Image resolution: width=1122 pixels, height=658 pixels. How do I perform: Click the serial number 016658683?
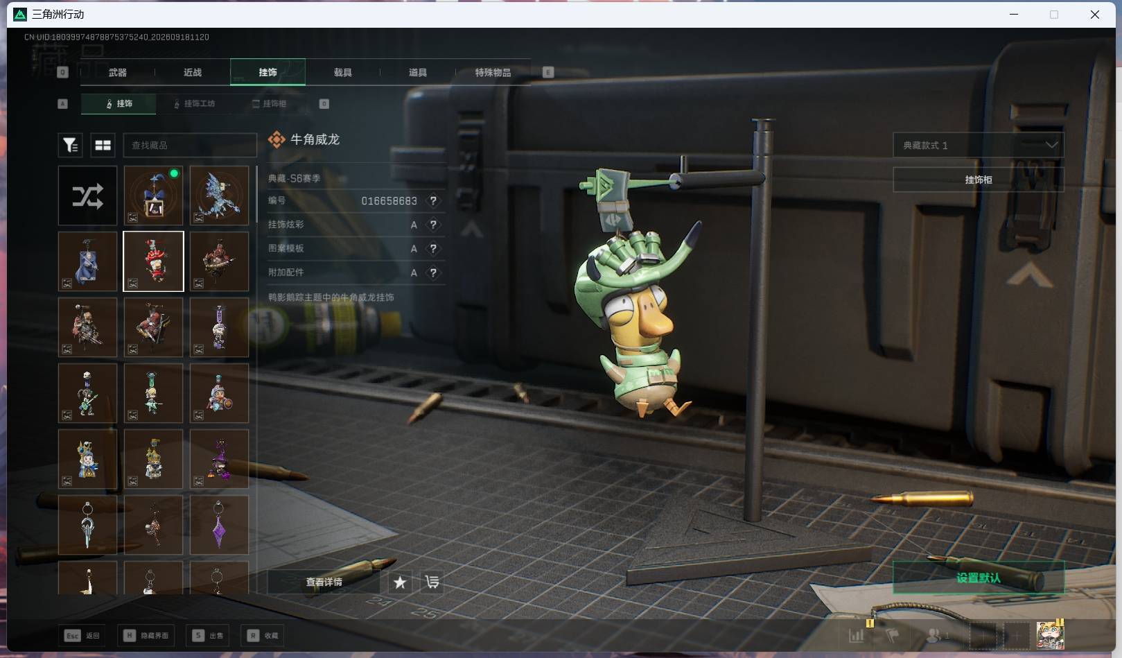coord(389,201)
